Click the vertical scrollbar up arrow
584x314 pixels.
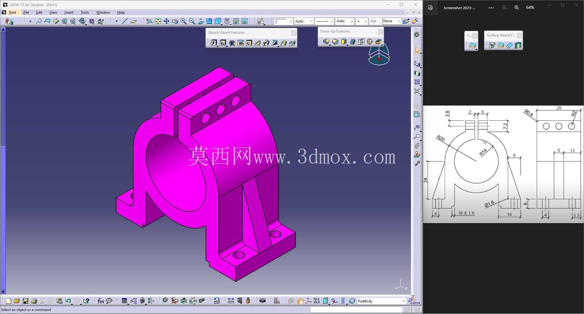(3, 29)
